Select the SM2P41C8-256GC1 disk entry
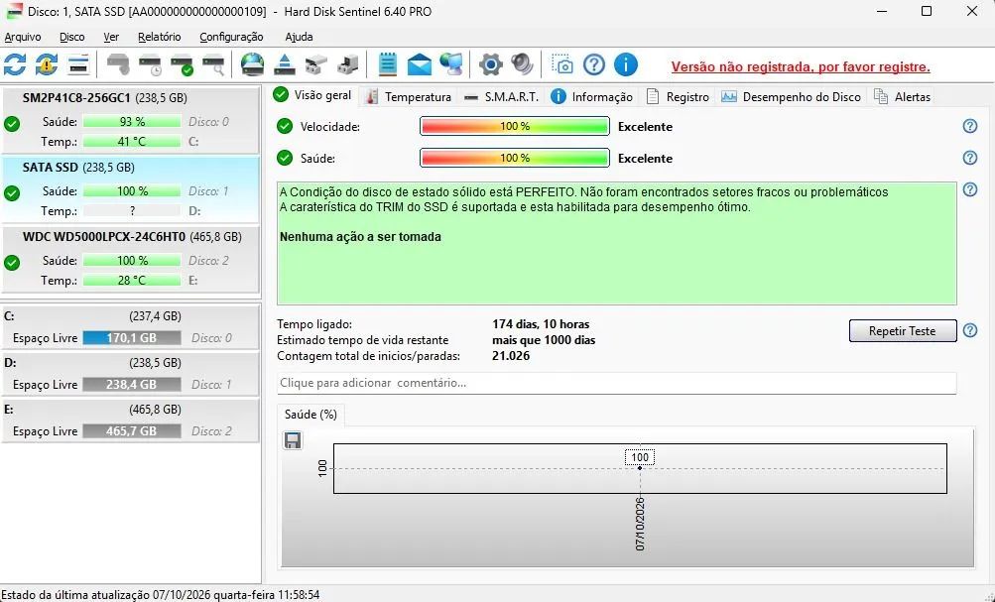 pos(131,120)
